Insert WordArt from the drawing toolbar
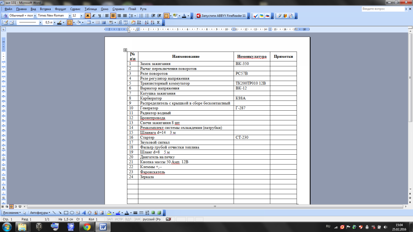This screenshot has width=413, height=232. [84, 213]
